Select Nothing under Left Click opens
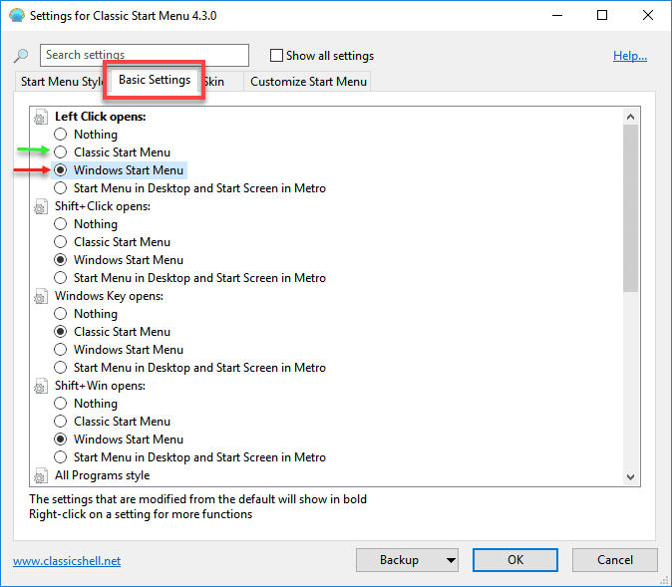Image resolution: width=672 pixels, height=587 pixels. [61, 135]
